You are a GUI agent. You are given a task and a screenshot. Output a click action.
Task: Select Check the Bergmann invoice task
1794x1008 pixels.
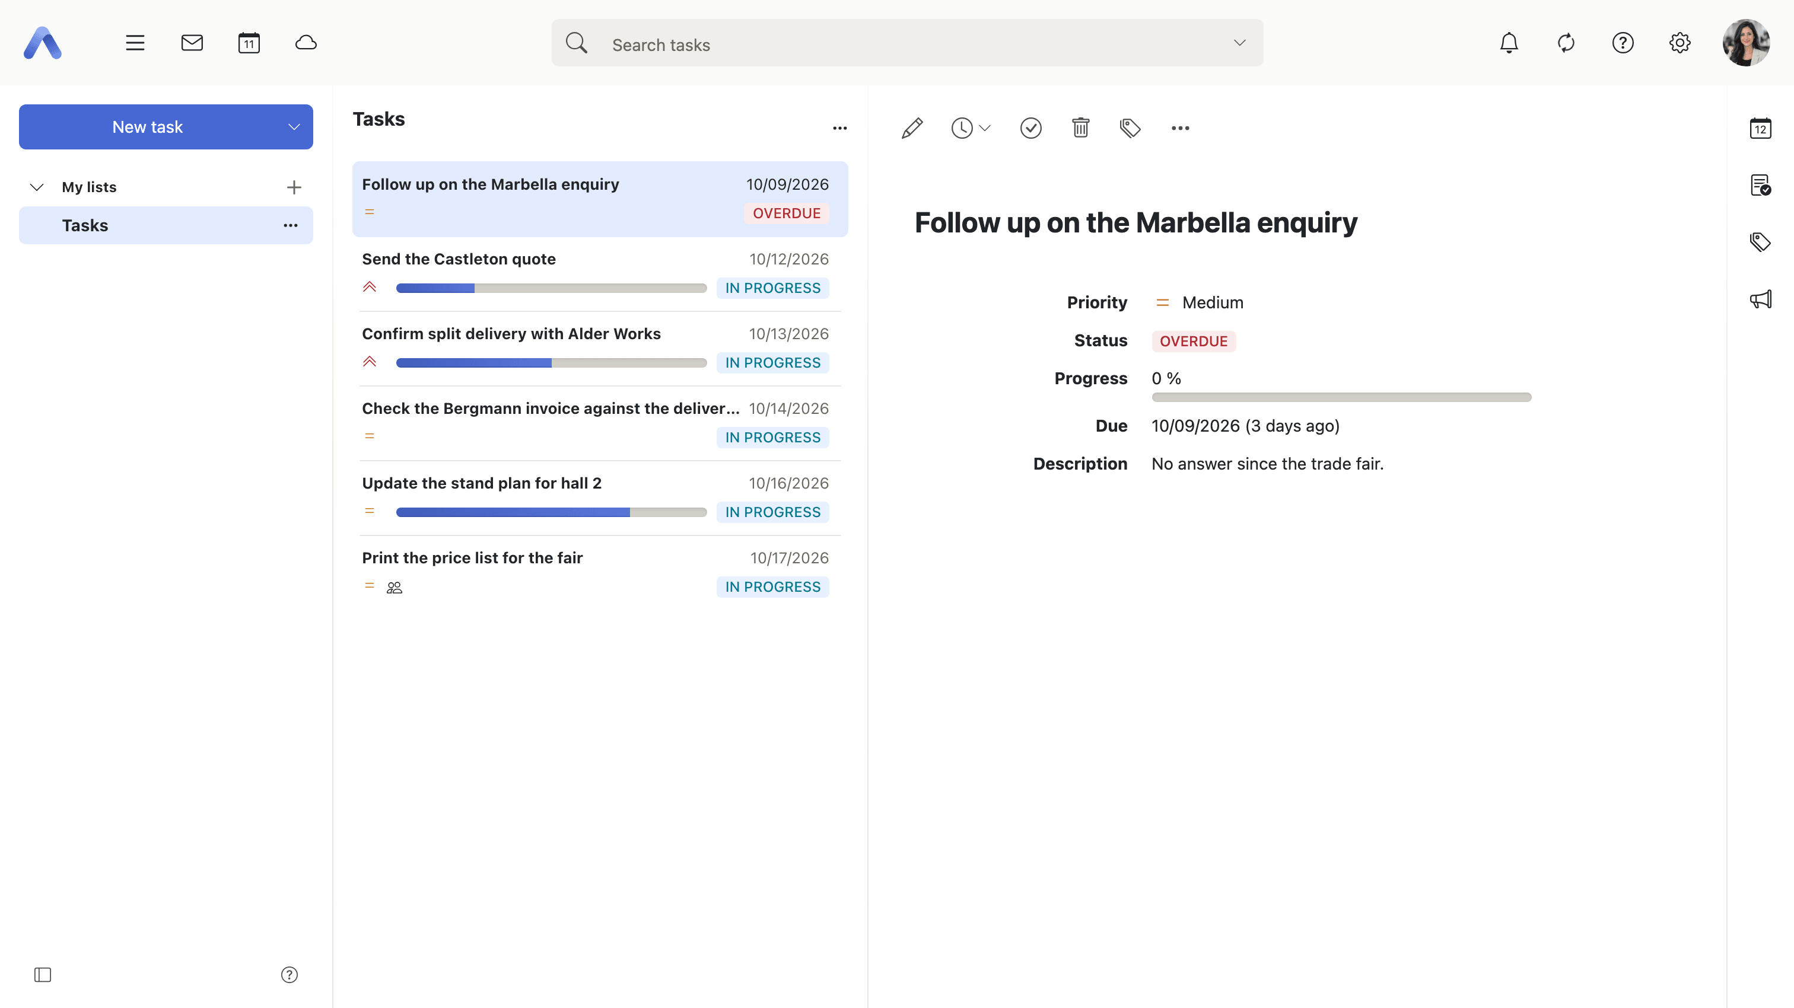tap(600, 423)
